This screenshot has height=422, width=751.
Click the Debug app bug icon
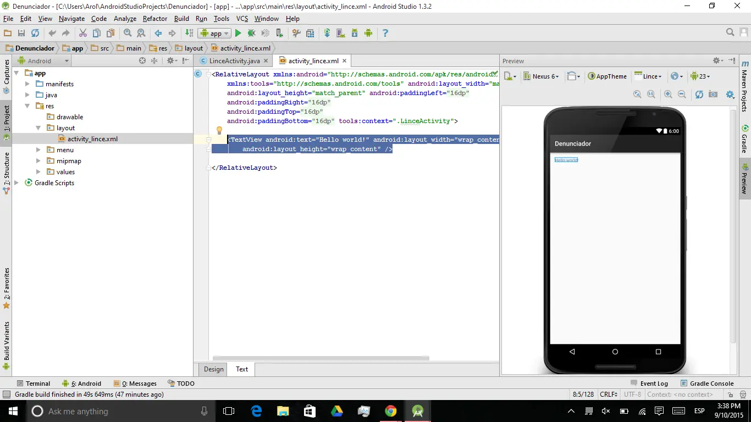[252, 33]
